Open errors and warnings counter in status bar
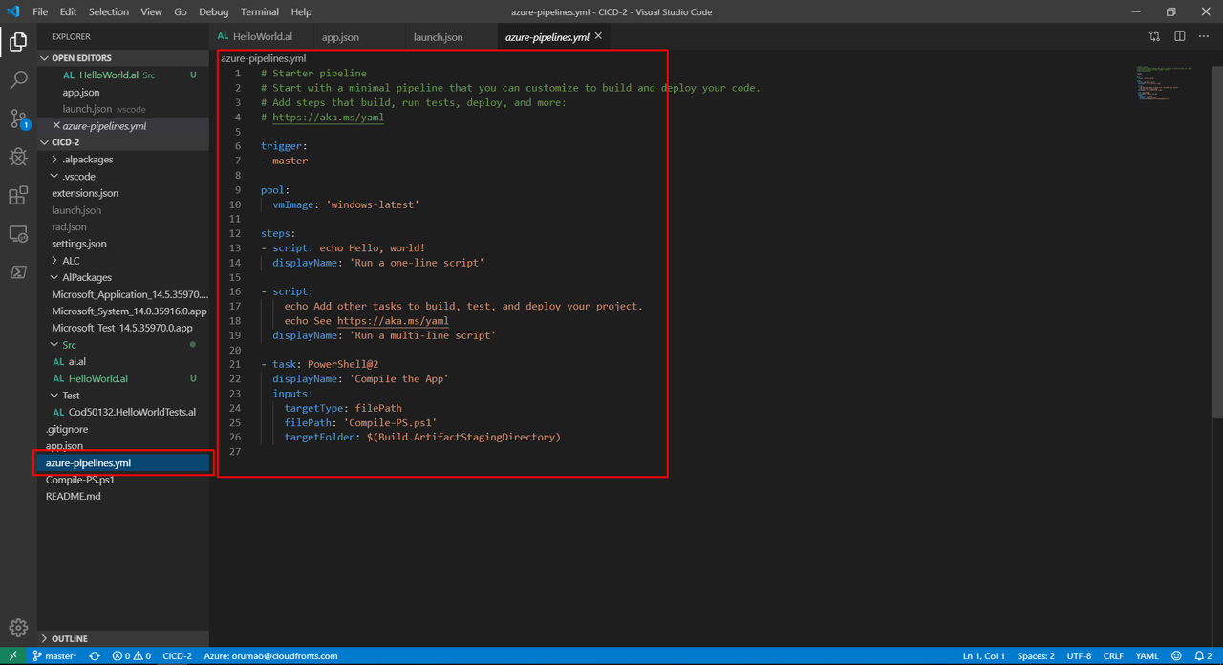 coord(131,656)
